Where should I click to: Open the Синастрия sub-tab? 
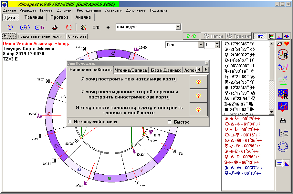point(77,36)
